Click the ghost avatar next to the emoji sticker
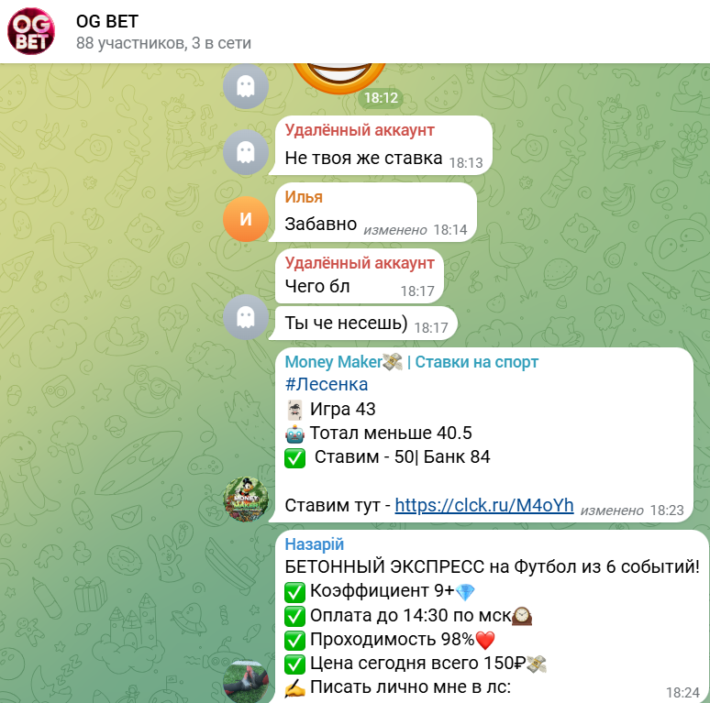Viewport: 710px width, 703px height. click(246, 86)
